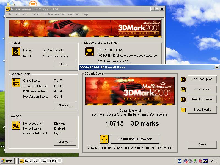Image resolution: width=220 pixels, height=165 pixels.
Task: Click the network disconnected tray icon
Action: click(185, 161)
